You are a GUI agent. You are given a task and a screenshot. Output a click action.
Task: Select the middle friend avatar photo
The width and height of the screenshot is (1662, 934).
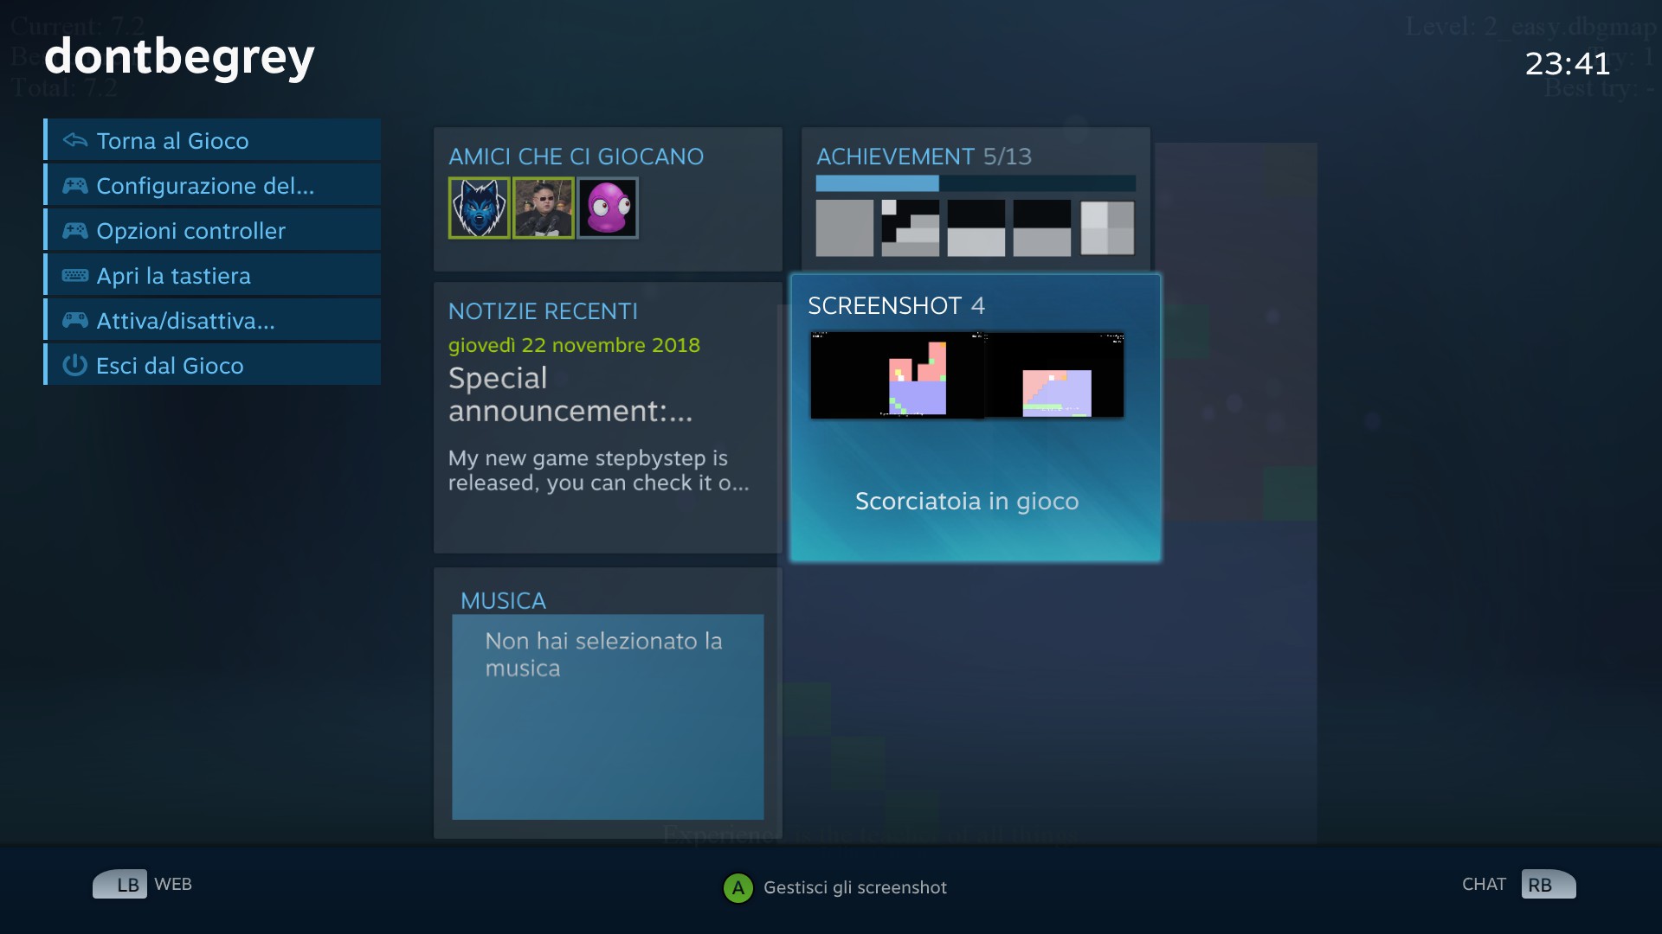(x=544, y=208)
